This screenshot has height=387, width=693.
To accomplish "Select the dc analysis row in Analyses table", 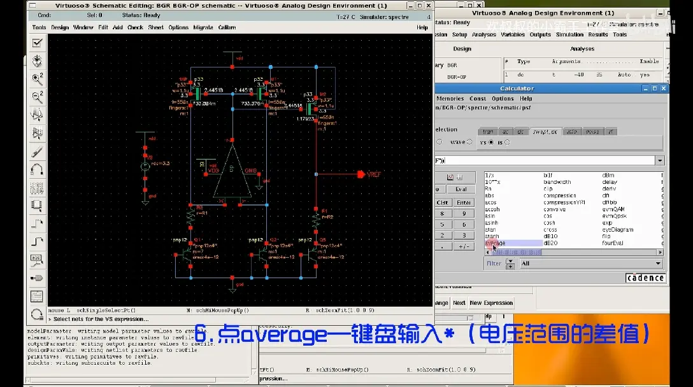I will click(x=583, y=75).
